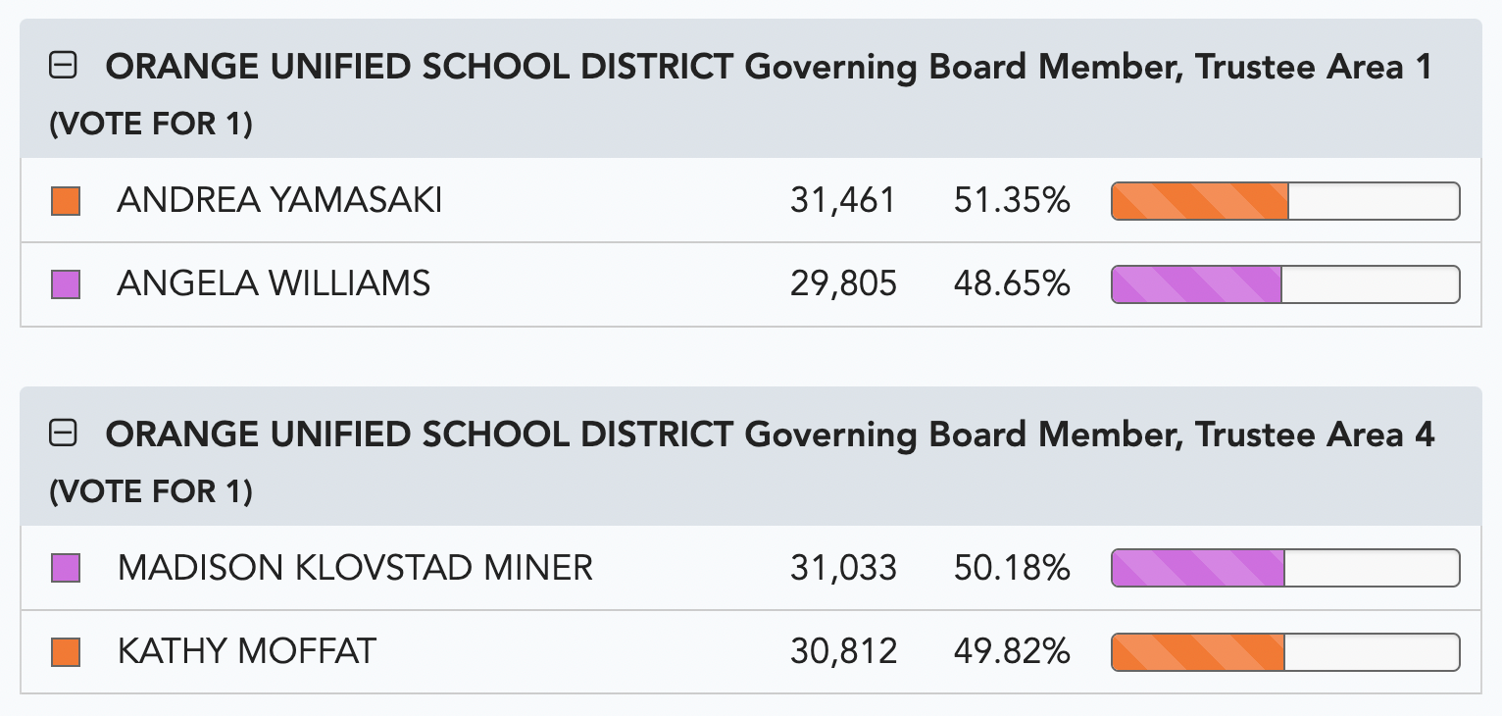Click the 50.18% vote percentage

[1012, 568]
